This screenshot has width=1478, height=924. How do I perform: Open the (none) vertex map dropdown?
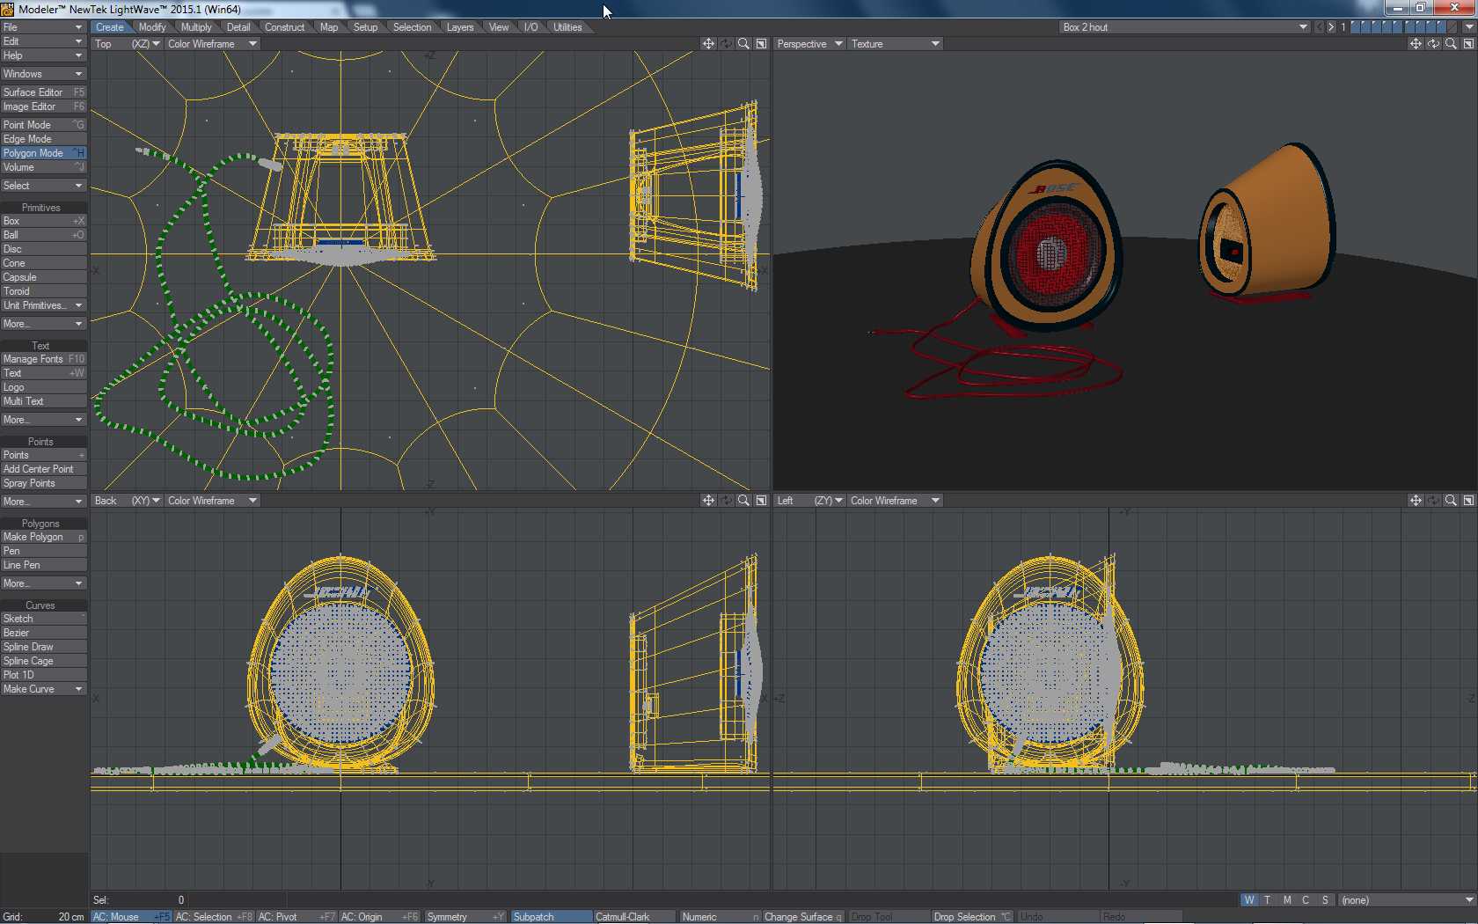point(1407,900)
